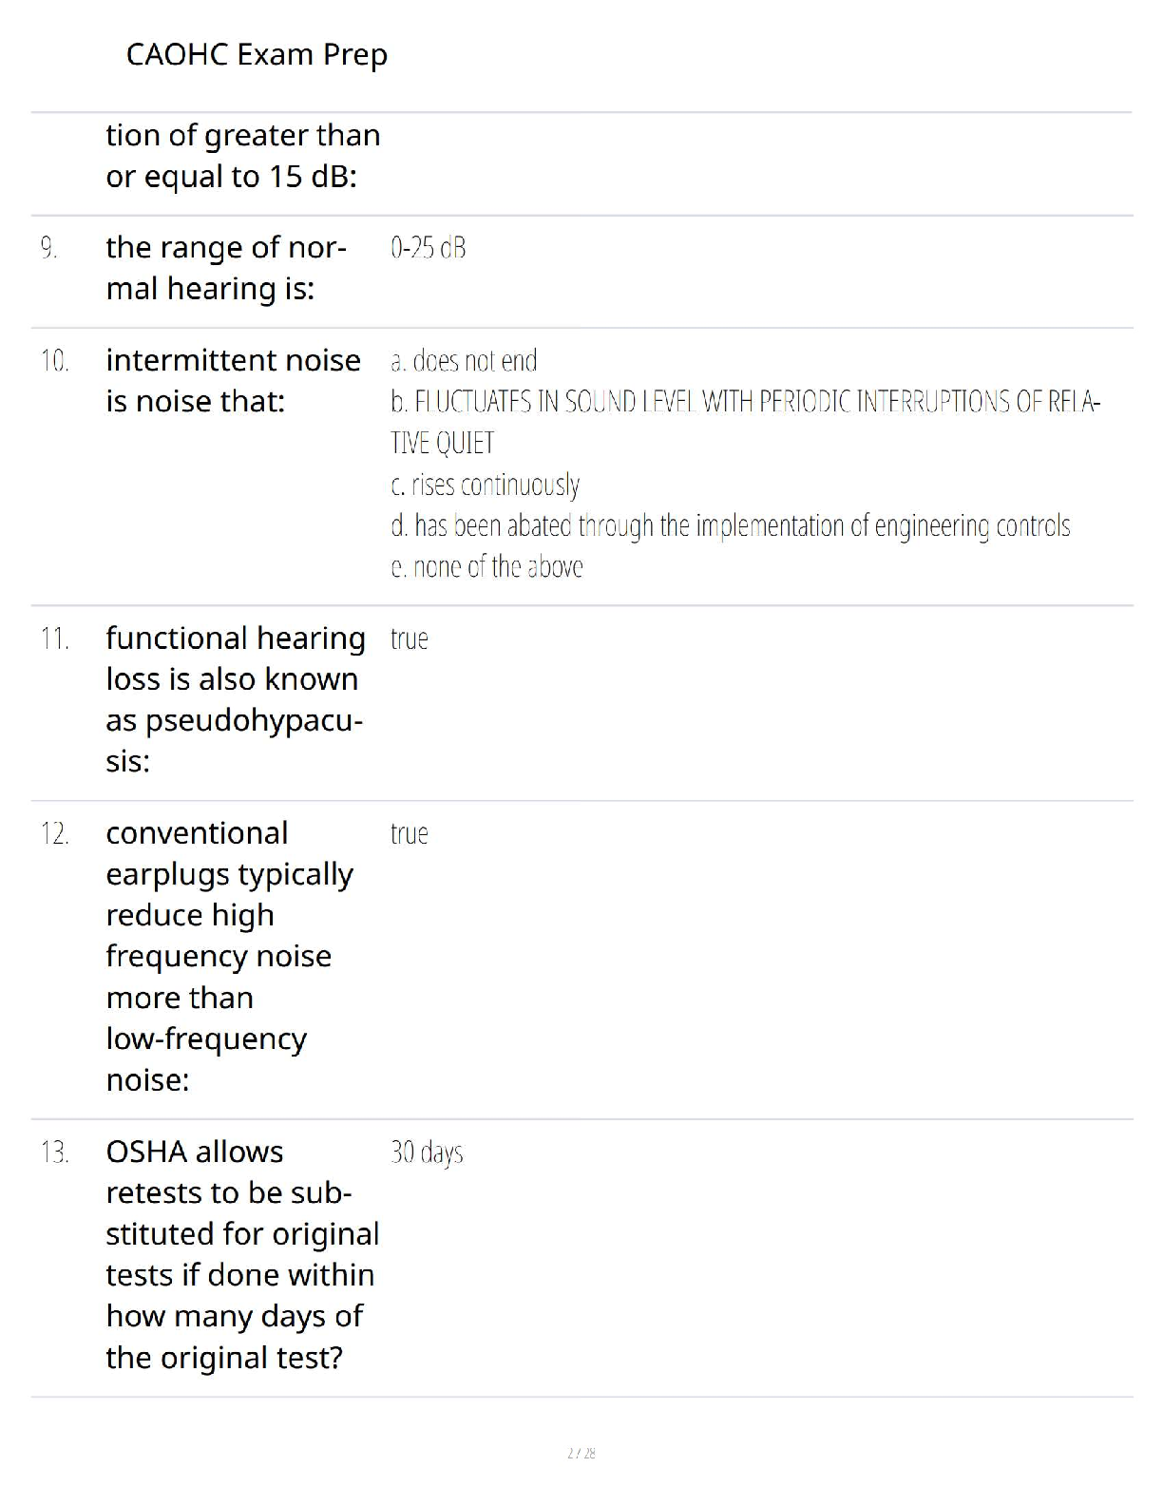Image resolution: width=1163 pixels, height=1505 pixels.
Task: Select the true answer for question 12
Action: click(x=410, y=833)
